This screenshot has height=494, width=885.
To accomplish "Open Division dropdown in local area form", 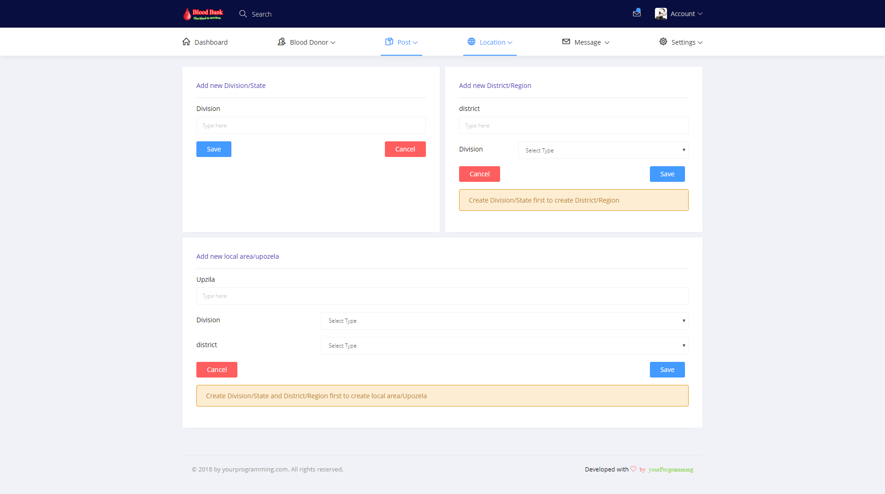I will (504, 321).
